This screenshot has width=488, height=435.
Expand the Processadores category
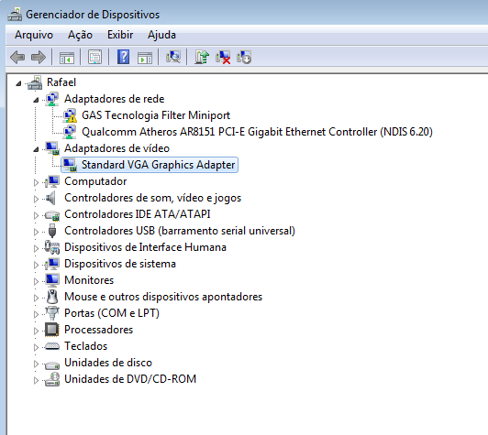coord(36,331)
